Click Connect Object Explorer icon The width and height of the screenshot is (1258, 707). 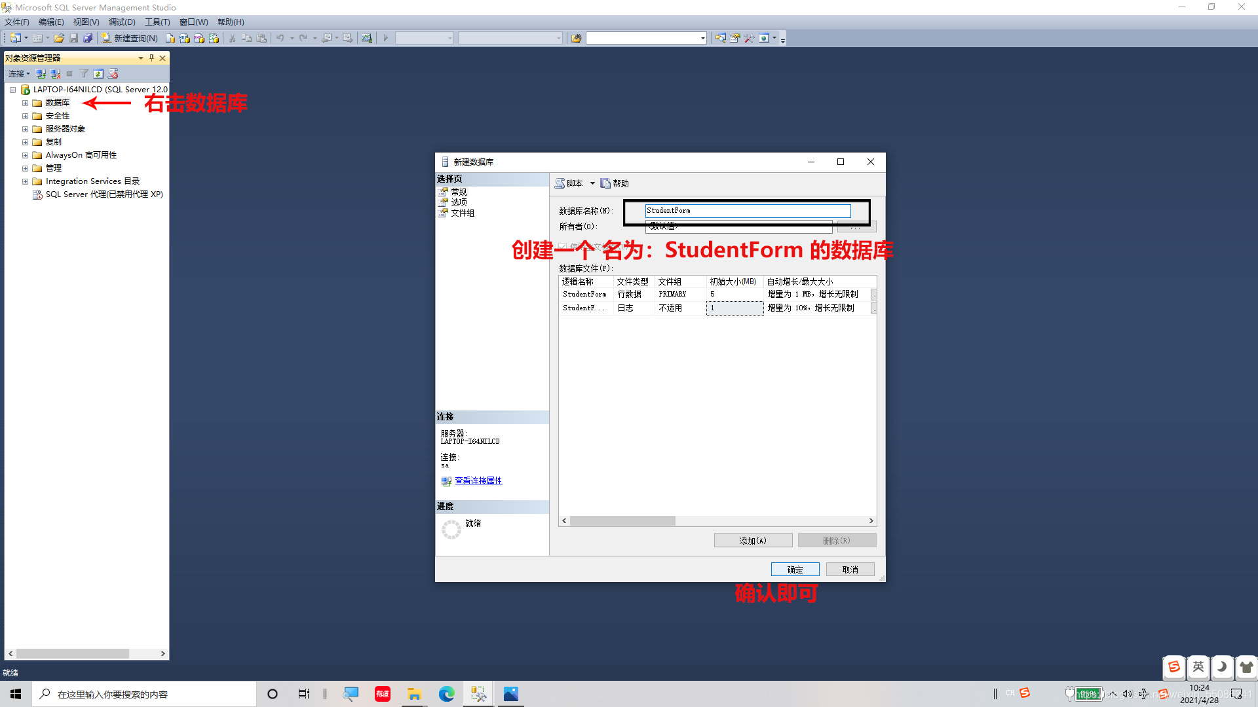(x=41, y=74)
